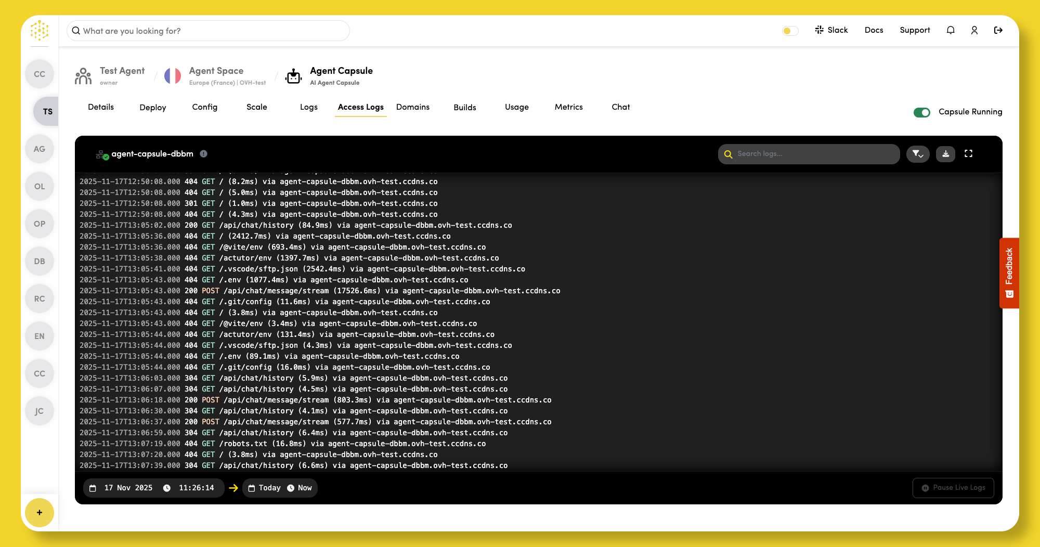Toggle live log streaming with Pause Live Logs
1040x547 pixels.
click(x=953, y=488)
